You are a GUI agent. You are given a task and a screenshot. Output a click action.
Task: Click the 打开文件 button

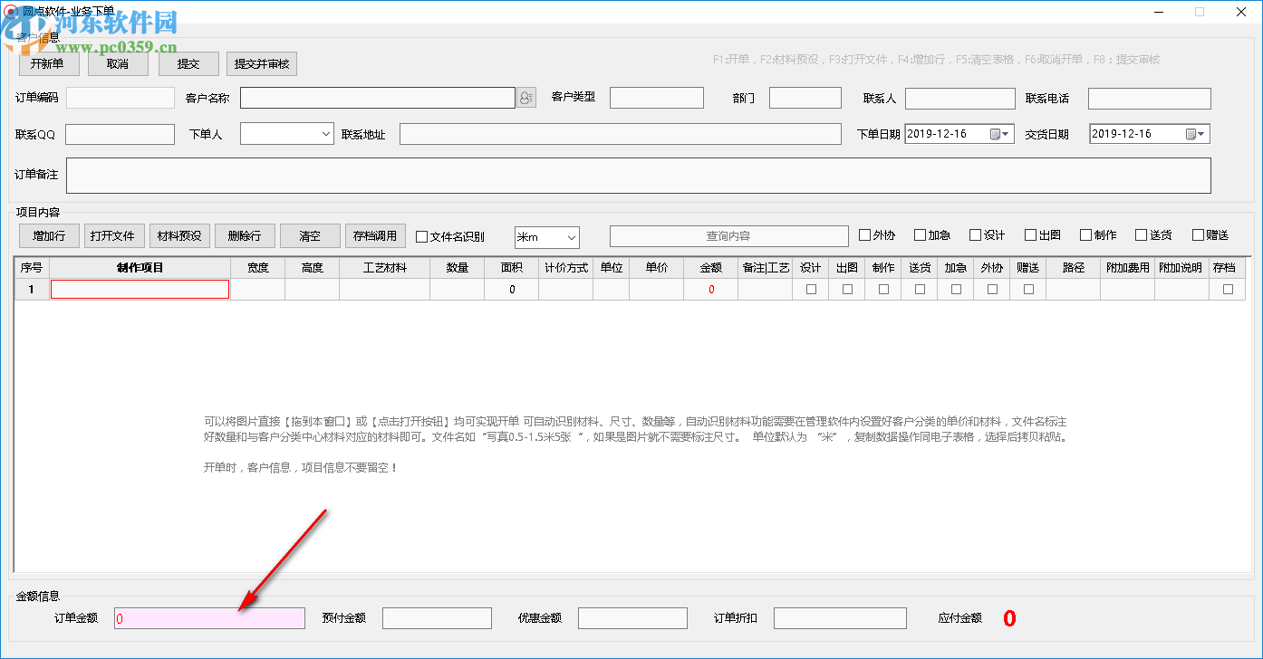click(112, 235)
